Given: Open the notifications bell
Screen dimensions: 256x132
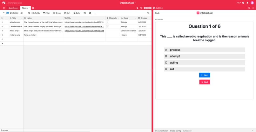Looking at the screenshot, I should [x=247, y=3].
